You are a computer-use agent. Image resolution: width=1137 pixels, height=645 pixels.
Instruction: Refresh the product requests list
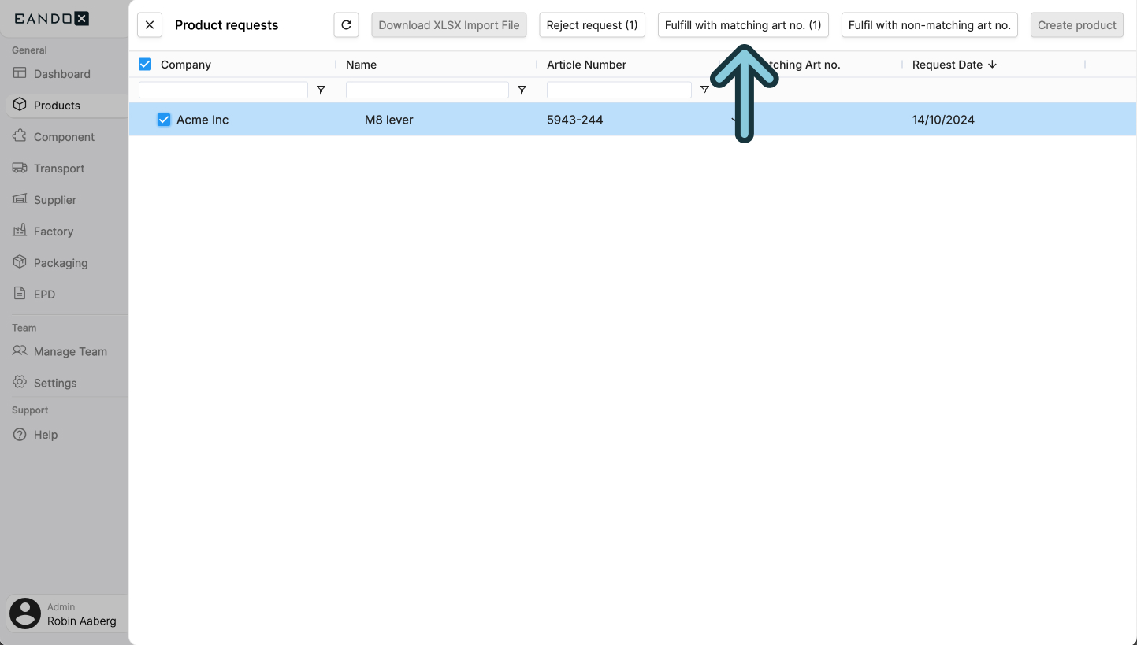[x=346, y=24]
